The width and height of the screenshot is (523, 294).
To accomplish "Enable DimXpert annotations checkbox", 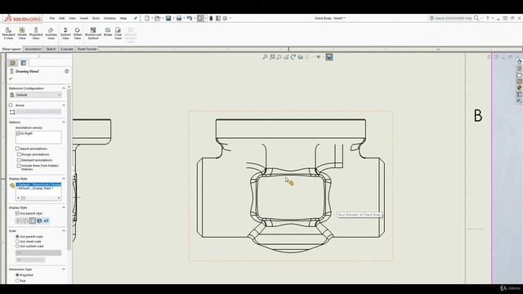I will (x=19, y=160).
